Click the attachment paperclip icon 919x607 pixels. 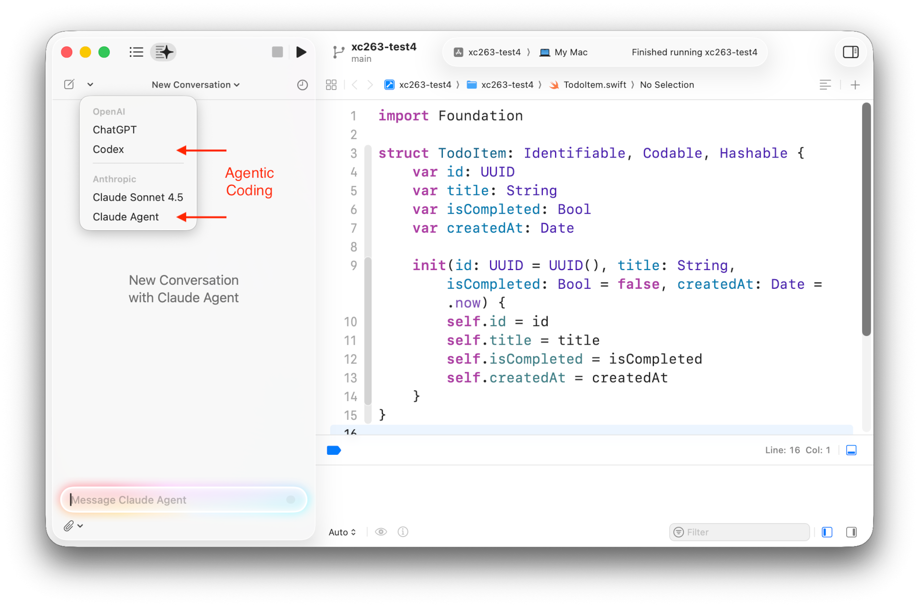[x=69, y=526]
